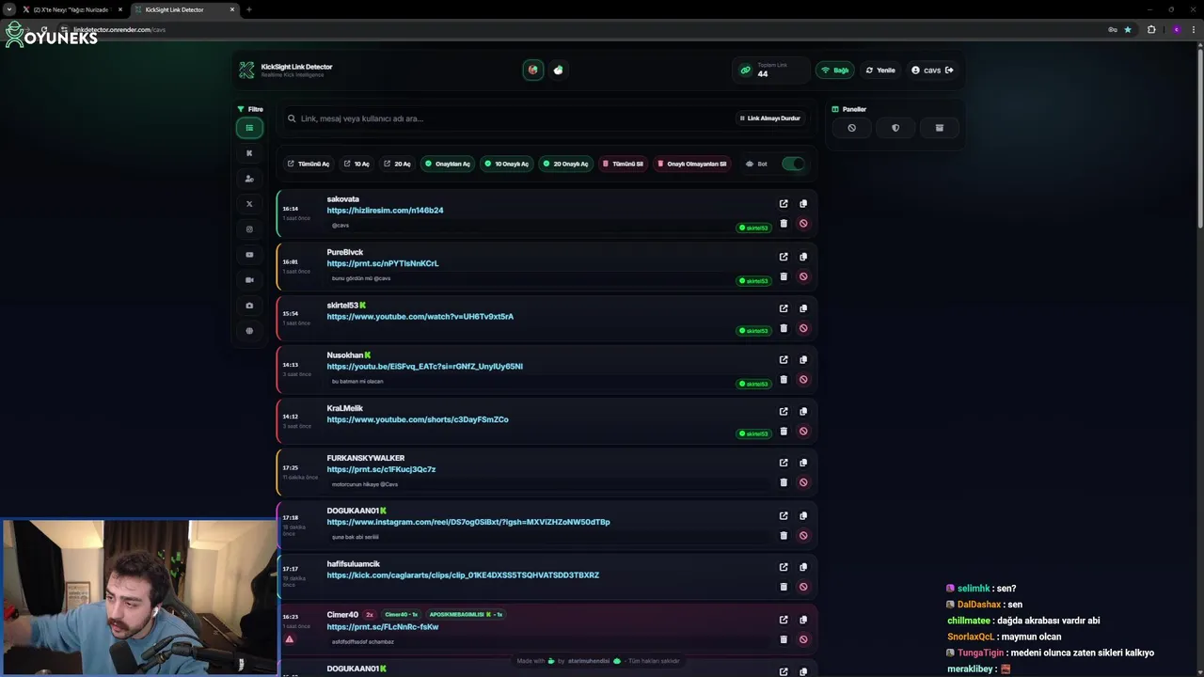
Task: Click Onaylıları Aç button
Action: click(448, 164)
